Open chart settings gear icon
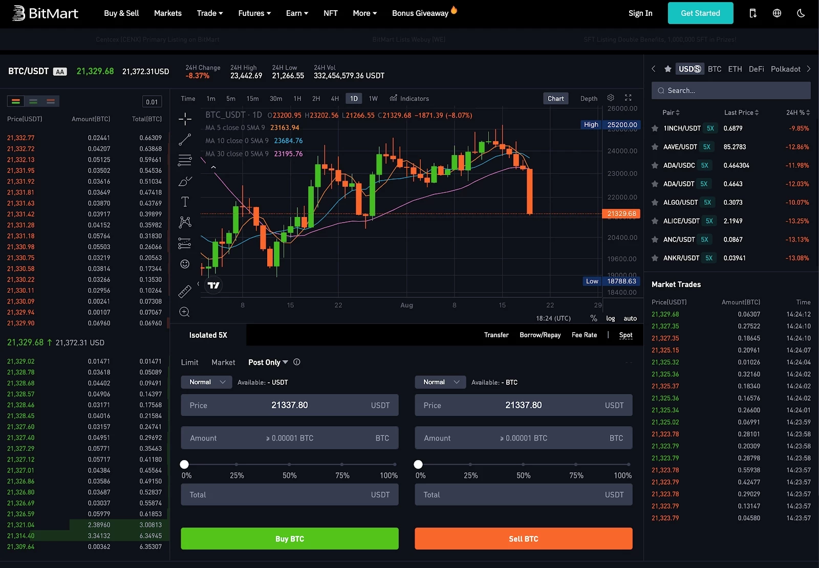Screen dimensions: 819x568 [x=611, y=98]
